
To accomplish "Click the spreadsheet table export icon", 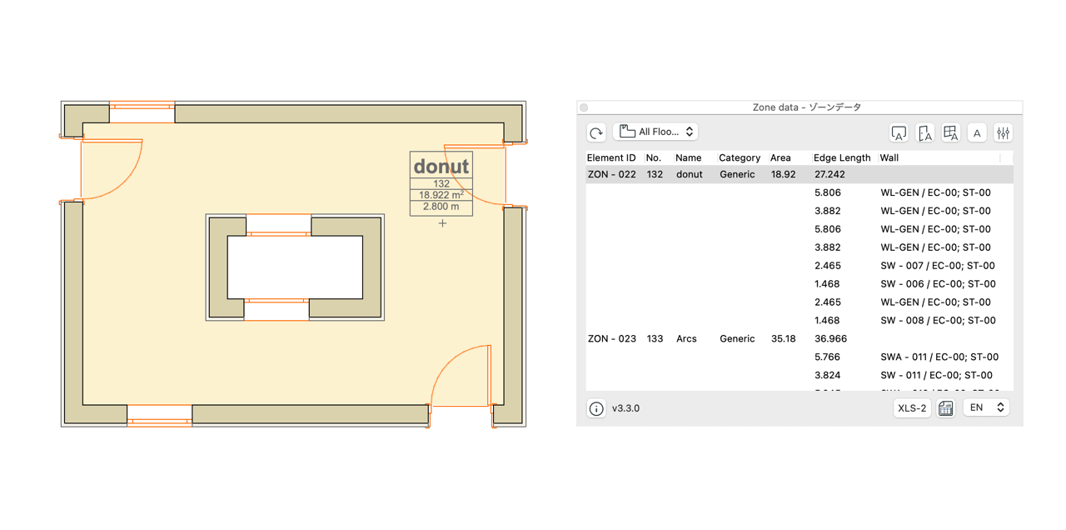I will tap(945, 408).
